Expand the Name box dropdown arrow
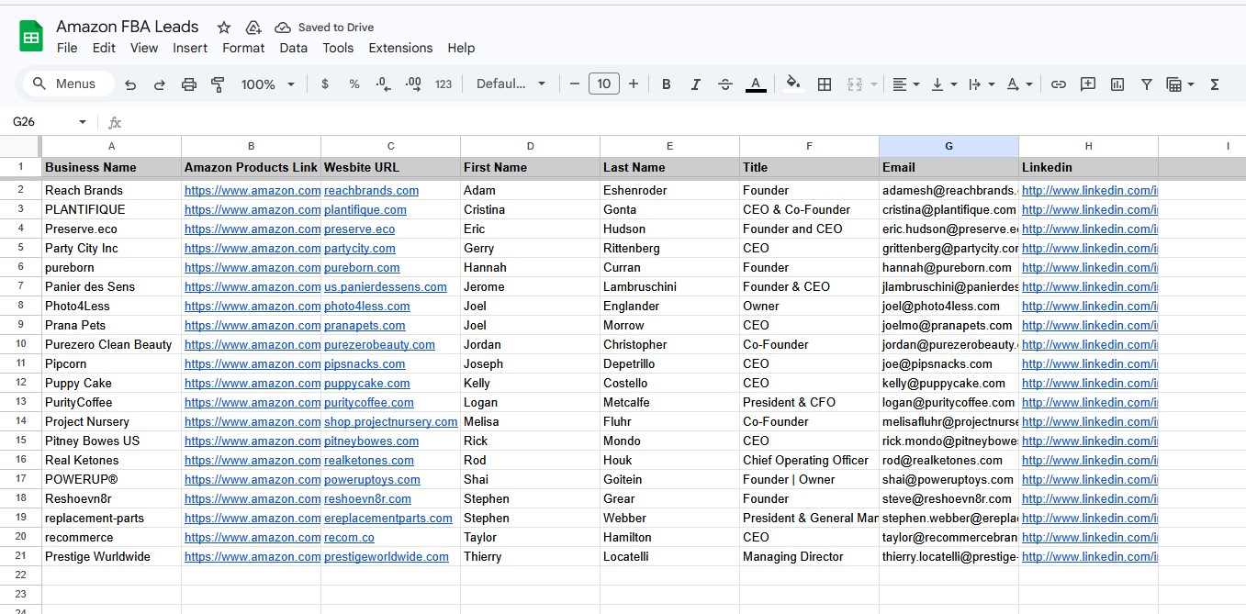The image size is (1246, 614). pyautogui.click(x=83, y=122)
